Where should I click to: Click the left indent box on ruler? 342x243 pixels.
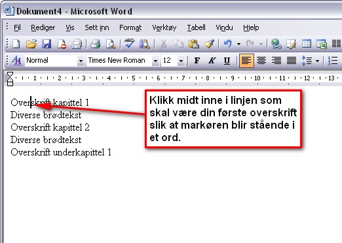pyautogui.click(x=10, y=84)
